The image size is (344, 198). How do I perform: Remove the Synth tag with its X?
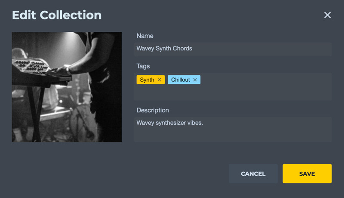[160, 80]
